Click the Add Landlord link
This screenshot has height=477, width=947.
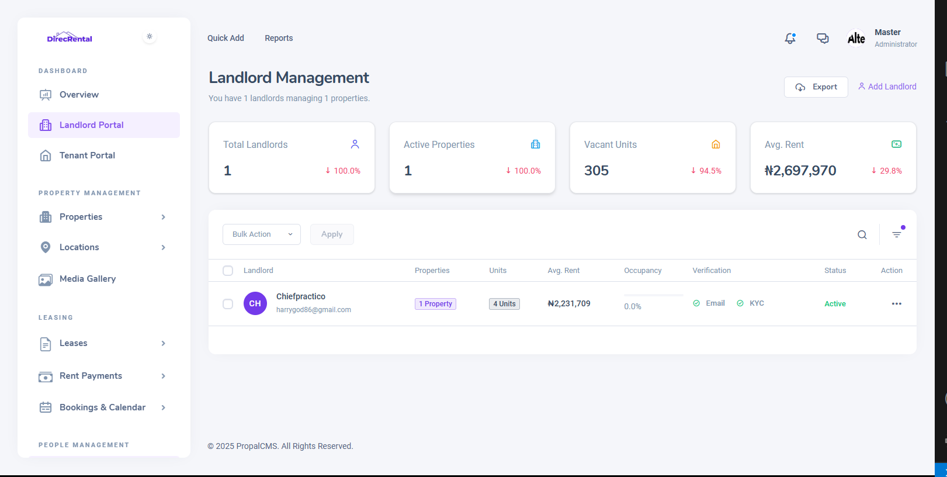pos(887,87)
